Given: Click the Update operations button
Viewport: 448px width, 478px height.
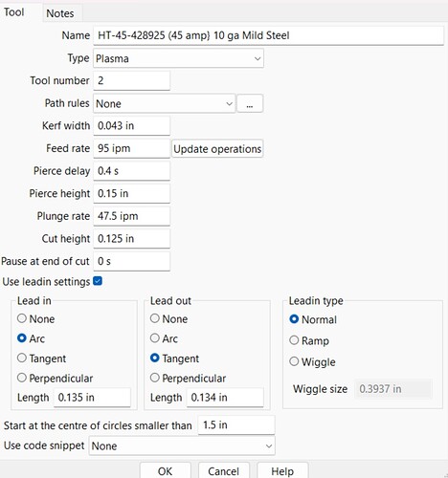Looking at the screenshot, I should pos(217,148).
